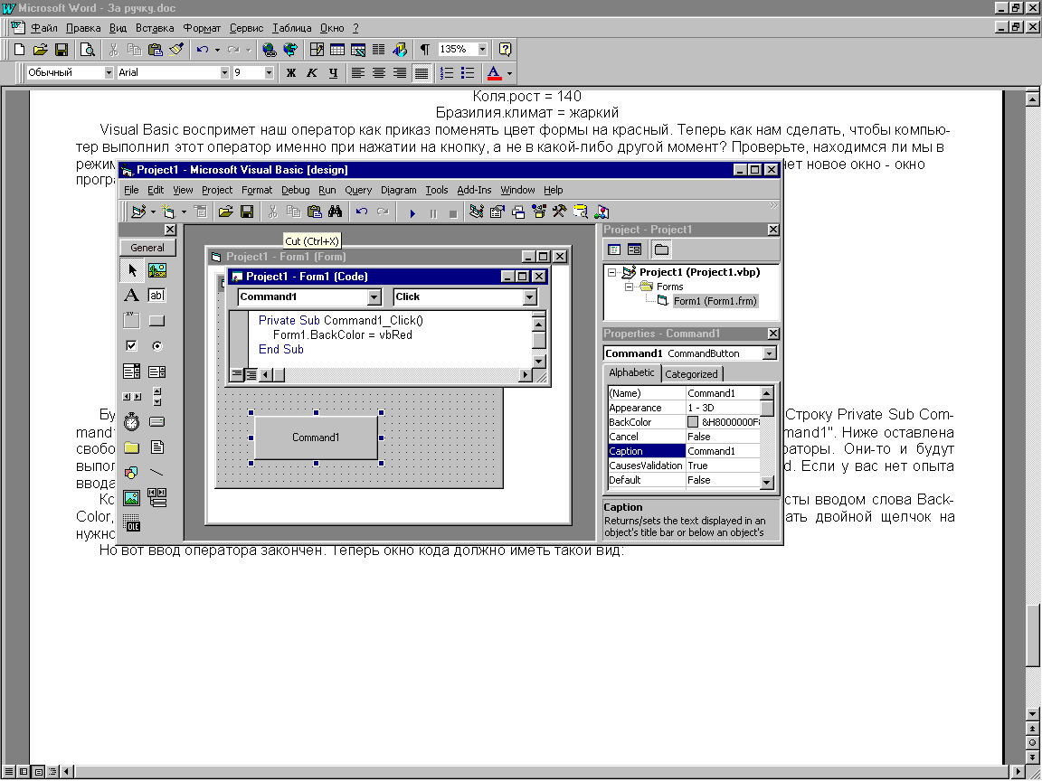Click the Break (pause) icon in VB toolbar

coord(433,212)
